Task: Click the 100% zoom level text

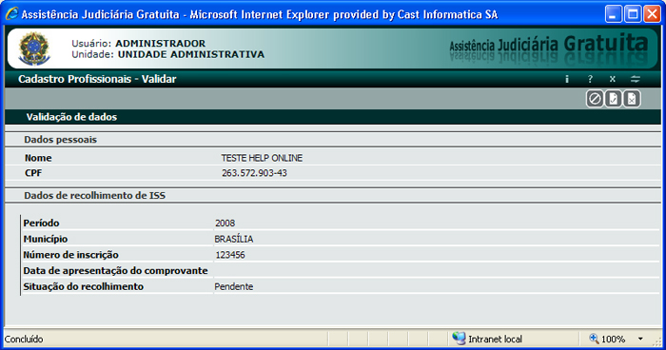Action: [x=613, y=339]
